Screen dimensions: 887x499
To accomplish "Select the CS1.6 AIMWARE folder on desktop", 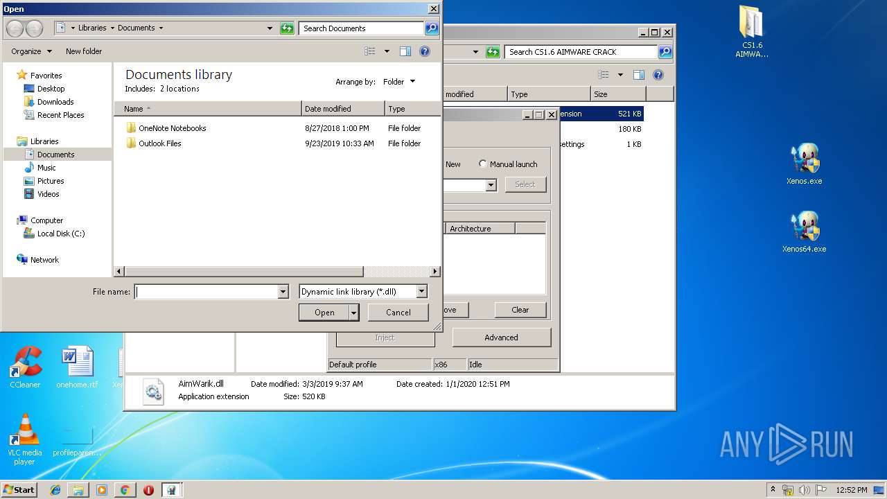I will tap(752, 32).
